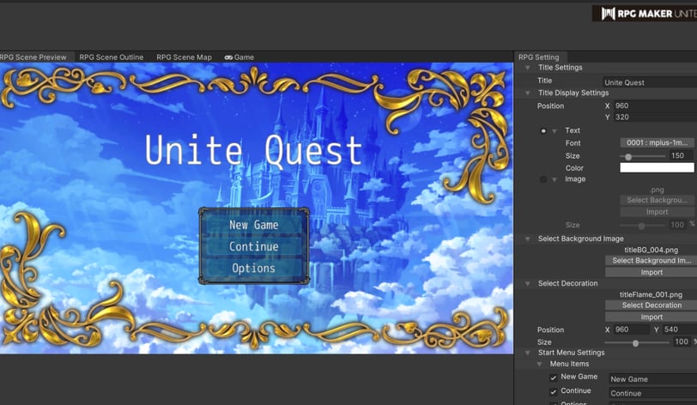The image size is (697, 405).
Task: Switch to the RPG Scene Preview tab
Action: click(33, 57)
